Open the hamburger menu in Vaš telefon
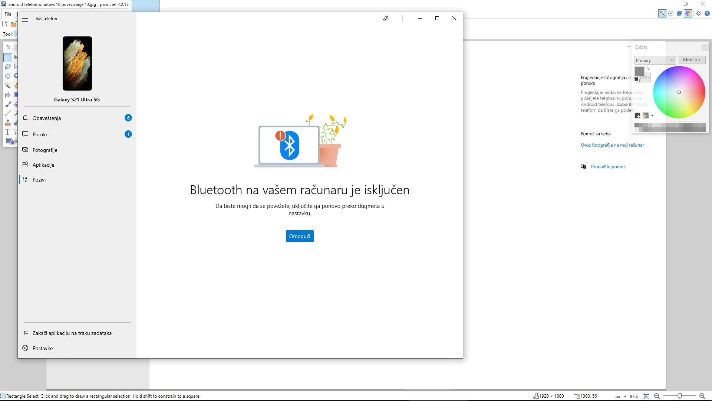The height and width of the screenshot is (401, 712). coord(26,19)
